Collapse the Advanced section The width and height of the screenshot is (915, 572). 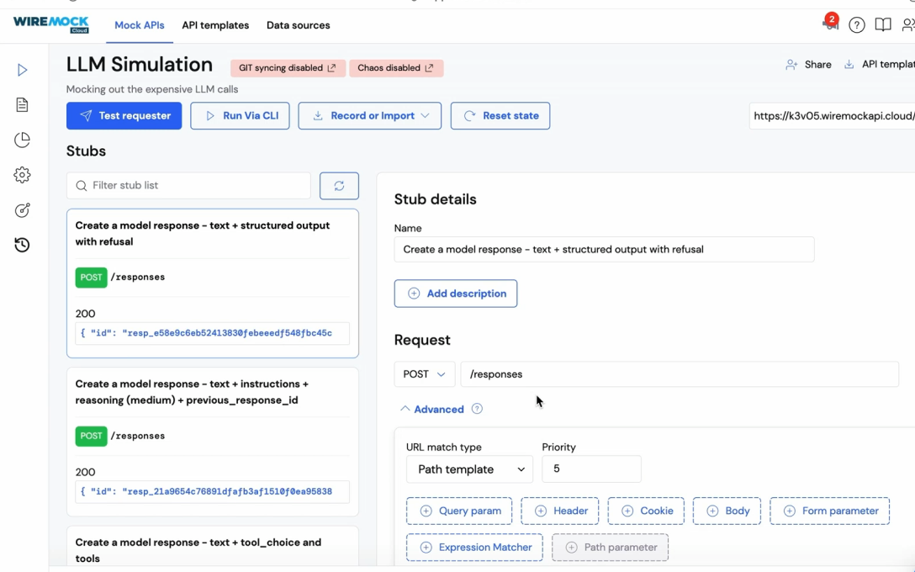432,409
